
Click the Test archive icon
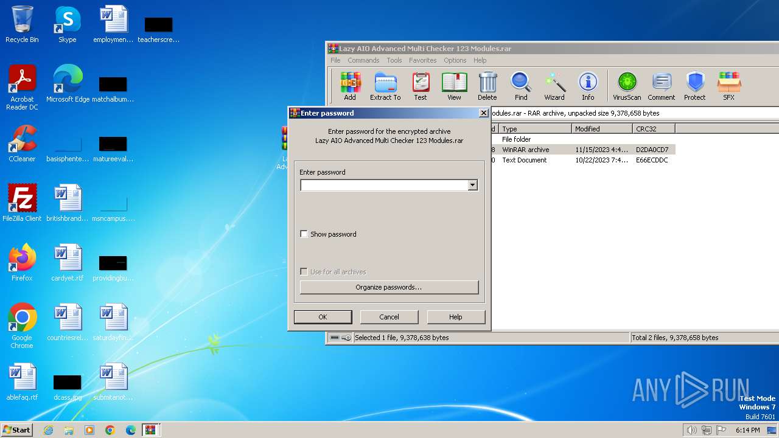[421, 86]
